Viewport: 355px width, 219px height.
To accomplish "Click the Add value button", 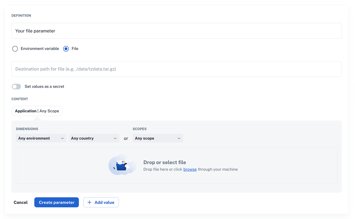I will pyautogui.click(x=101, y=202).
